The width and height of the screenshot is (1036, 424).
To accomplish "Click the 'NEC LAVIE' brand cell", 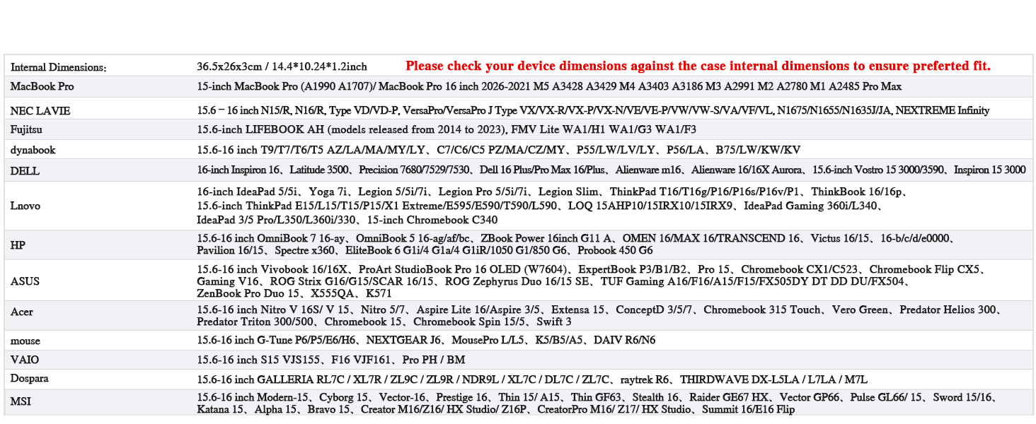I will 40,111.
